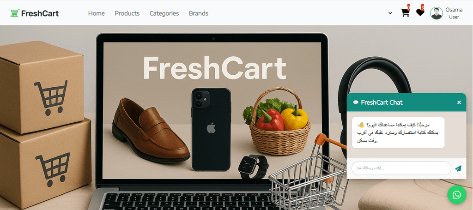This screenshot has height=210, width=473.
Task: Close the FreshCart Chat window
Action: point(459,102)
